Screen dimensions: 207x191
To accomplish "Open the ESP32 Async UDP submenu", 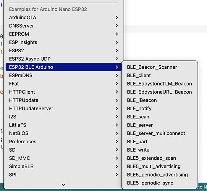I will [63, 59].
